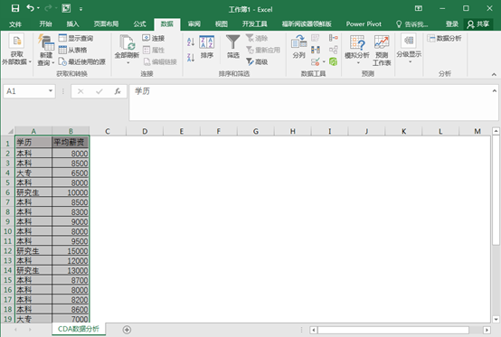Click the 分列 text to columns icon
This screenshot has width=501, height=337.
pos(298,47)
